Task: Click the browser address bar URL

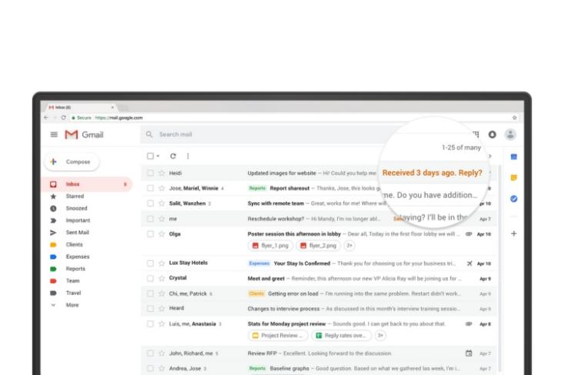Action: (x=119, y=118)
